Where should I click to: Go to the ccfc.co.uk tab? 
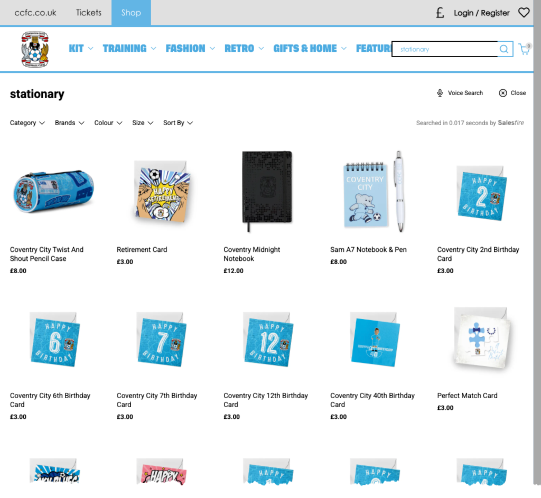click(35, 13)
